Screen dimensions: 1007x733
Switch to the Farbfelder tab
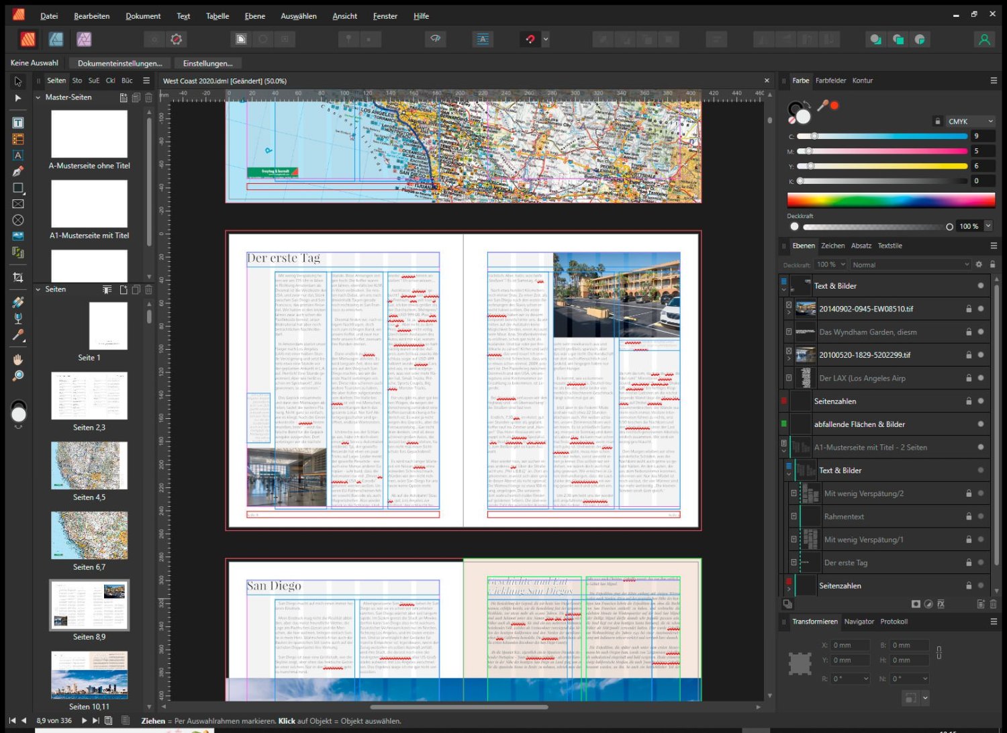[830, 81]
